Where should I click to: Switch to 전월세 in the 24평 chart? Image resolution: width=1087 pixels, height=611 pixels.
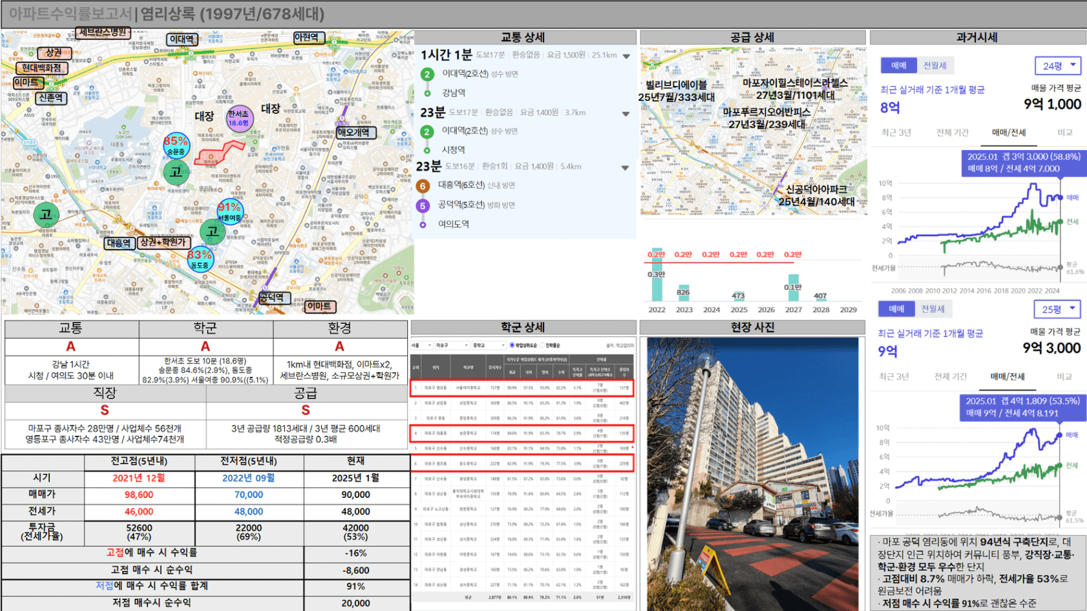934,65
